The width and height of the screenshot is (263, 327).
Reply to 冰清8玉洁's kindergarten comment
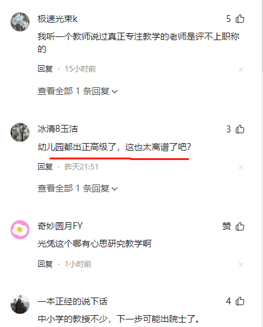click(x=45, y=167)
